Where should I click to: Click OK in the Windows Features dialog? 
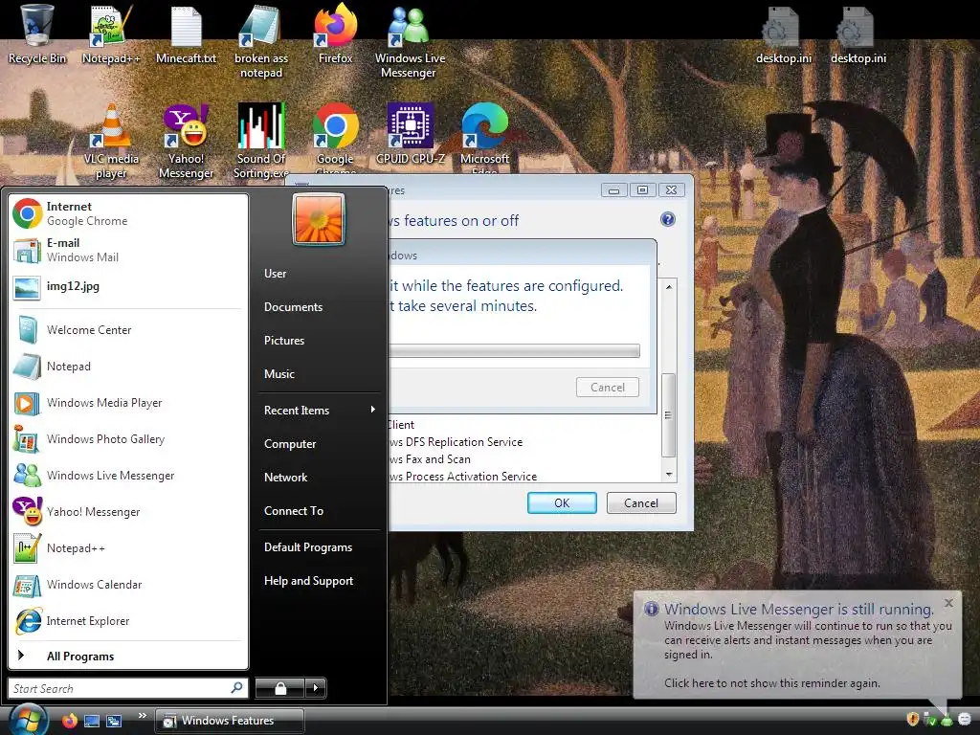click(x=562, y=503)
